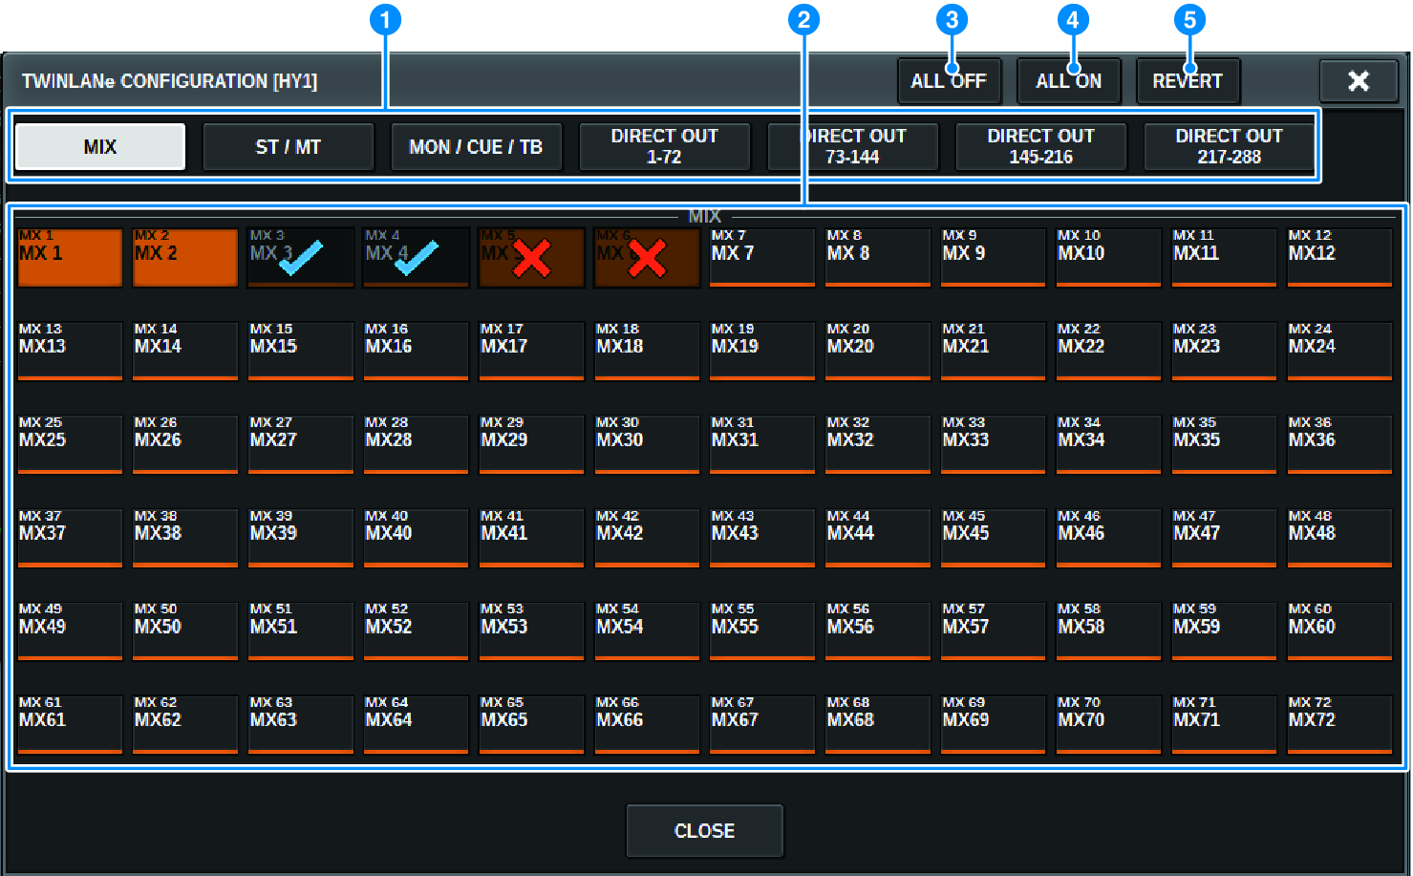Open the DIRECT OUT 145-216 tab
Screen dimensions: 1413x876
(1040, 147)
